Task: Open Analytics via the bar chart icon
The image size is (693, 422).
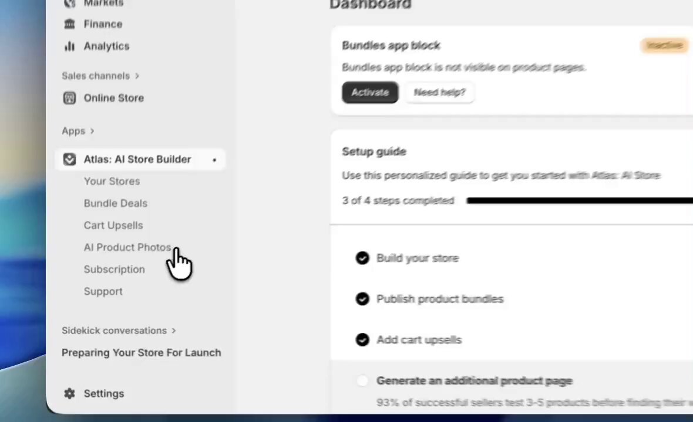Action: (x=69, y=46)
